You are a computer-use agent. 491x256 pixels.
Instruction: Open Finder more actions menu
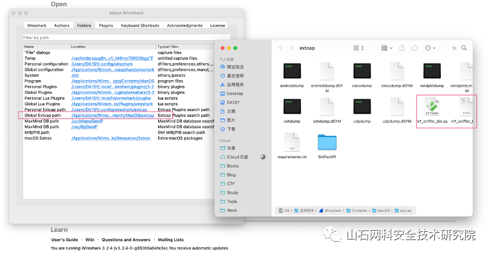430,48
